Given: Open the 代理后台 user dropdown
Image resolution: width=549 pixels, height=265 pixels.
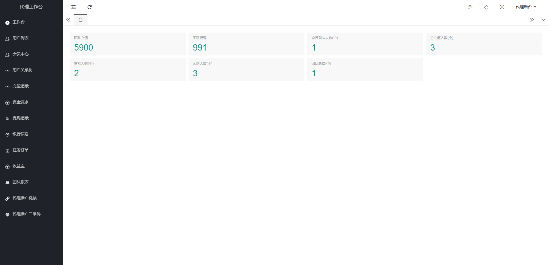Looking at the screenshot, I should pos(526,7).
